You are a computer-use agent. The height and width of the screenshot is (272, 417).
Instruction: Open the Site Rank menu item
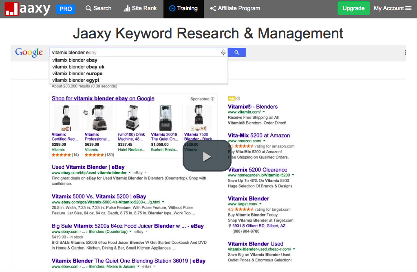point(140,9)
